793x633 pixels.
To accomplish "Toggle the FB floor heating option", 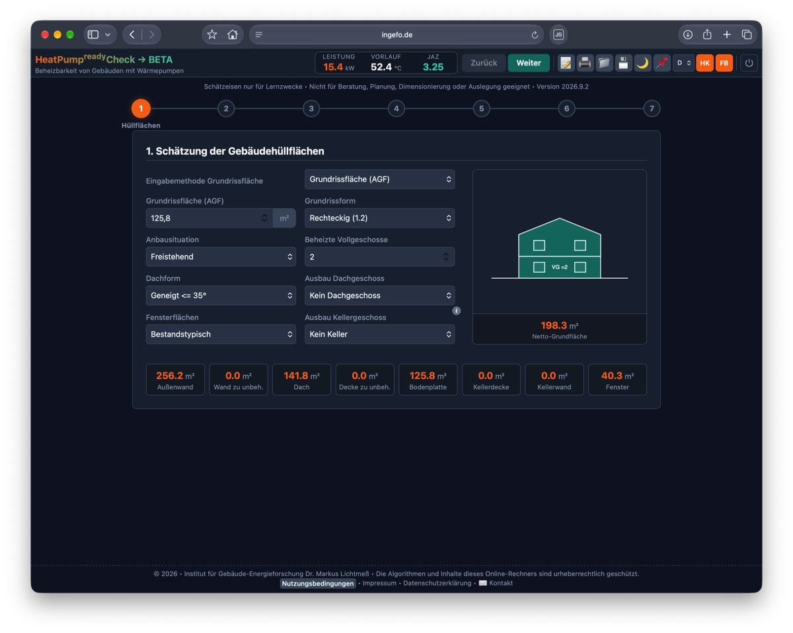I will coord(724,63).
